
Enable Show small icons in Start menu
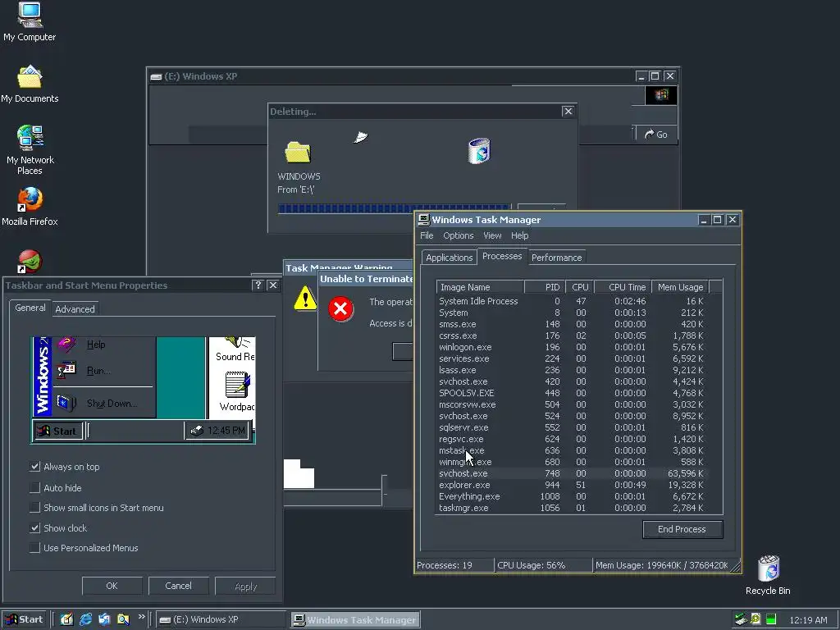[x=34, y=508]
